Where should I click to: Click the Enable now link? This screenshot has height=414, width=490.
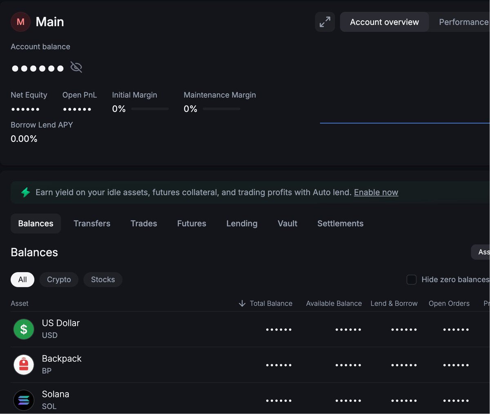[x=376, y=192]
